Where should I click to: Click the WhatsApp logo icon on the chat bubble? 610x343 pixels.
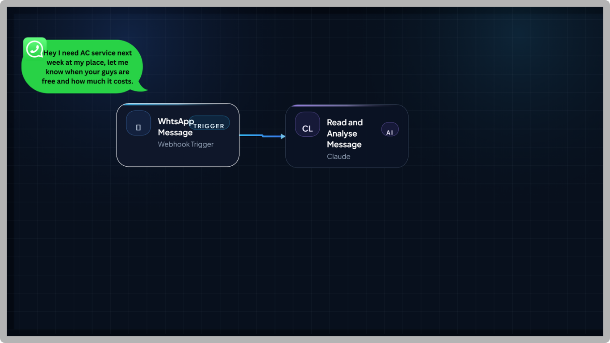(35, 49)
